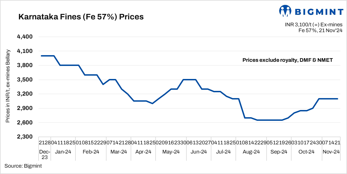Click the Nov-24 month label
This screenshot has width=347, height=174.
(331, 152)
